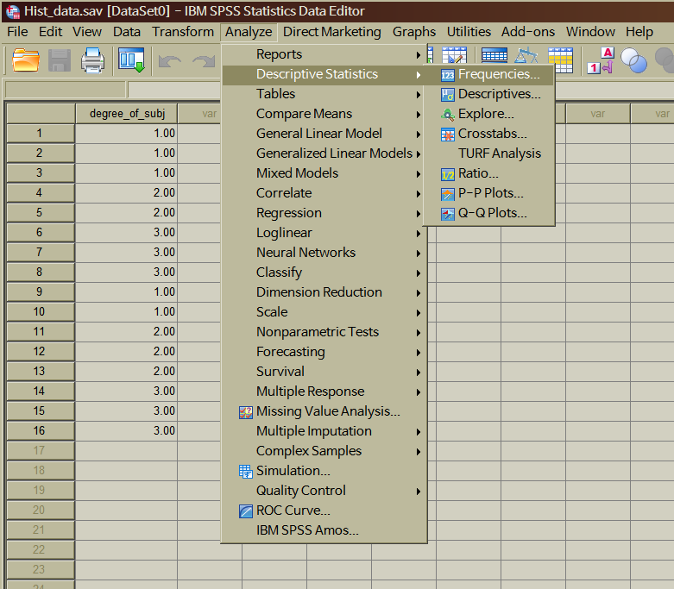Expand the Tables submenu arrow
The image size is (674, 589).
(x=419, y=95)
